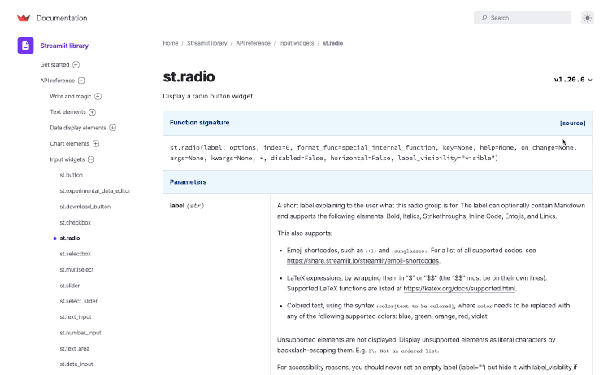The width and height of the screenshot is (612, 375).
Task: Go to Home breadcrumb
Action: [x=171, y=43]
